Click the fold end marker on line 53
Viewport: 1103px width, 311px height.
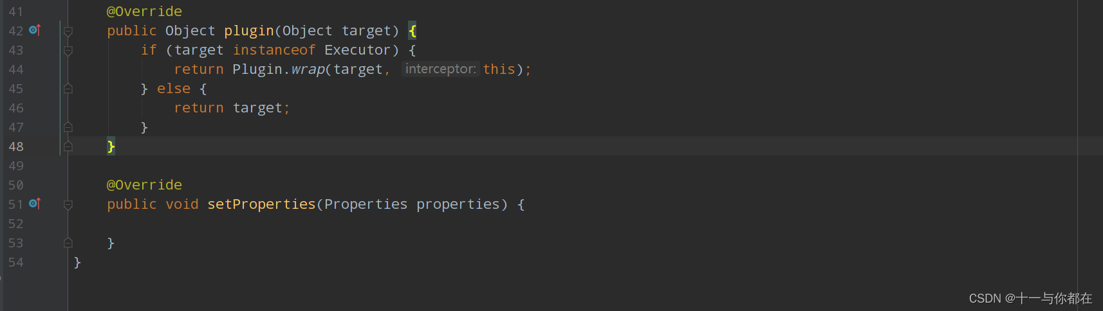(x=68, y=243)
